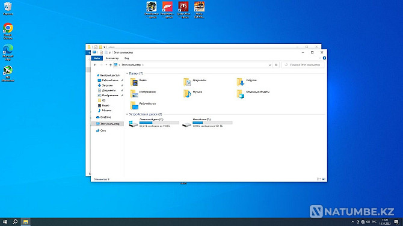Screen dimensions: 403x226
Task: Select Загрузки in navigation pane
Action: click(105, 85)
